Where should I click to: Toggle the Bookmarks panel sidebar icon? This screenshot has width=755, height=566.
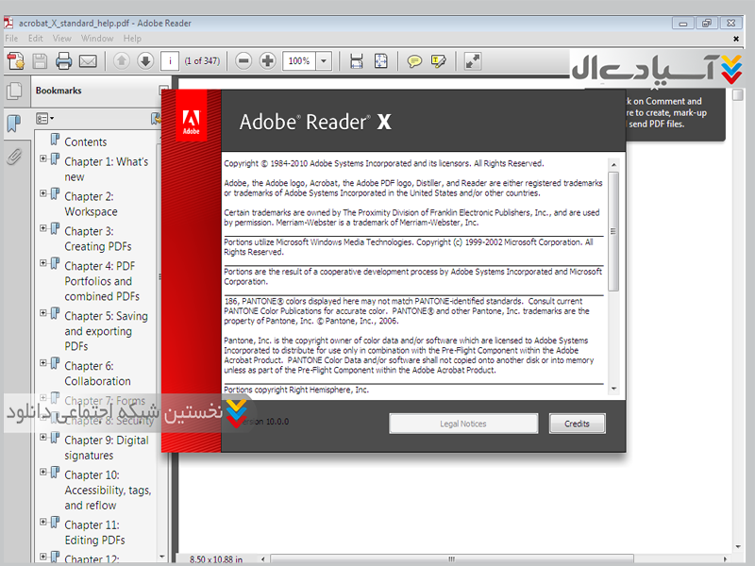tap(14, 124)
